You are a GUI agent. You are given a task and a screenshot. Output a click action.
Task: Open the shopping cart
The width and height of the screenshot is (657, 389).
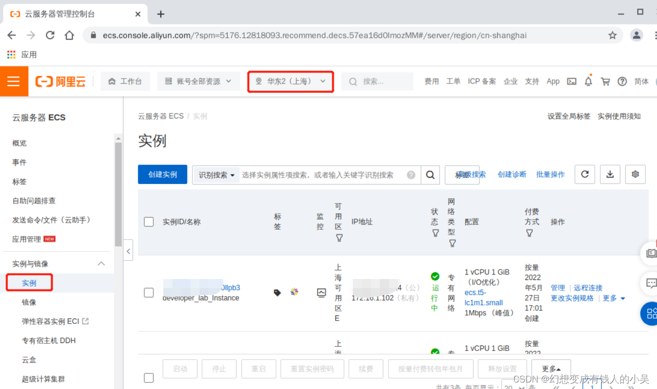click(x=605, y=81)
